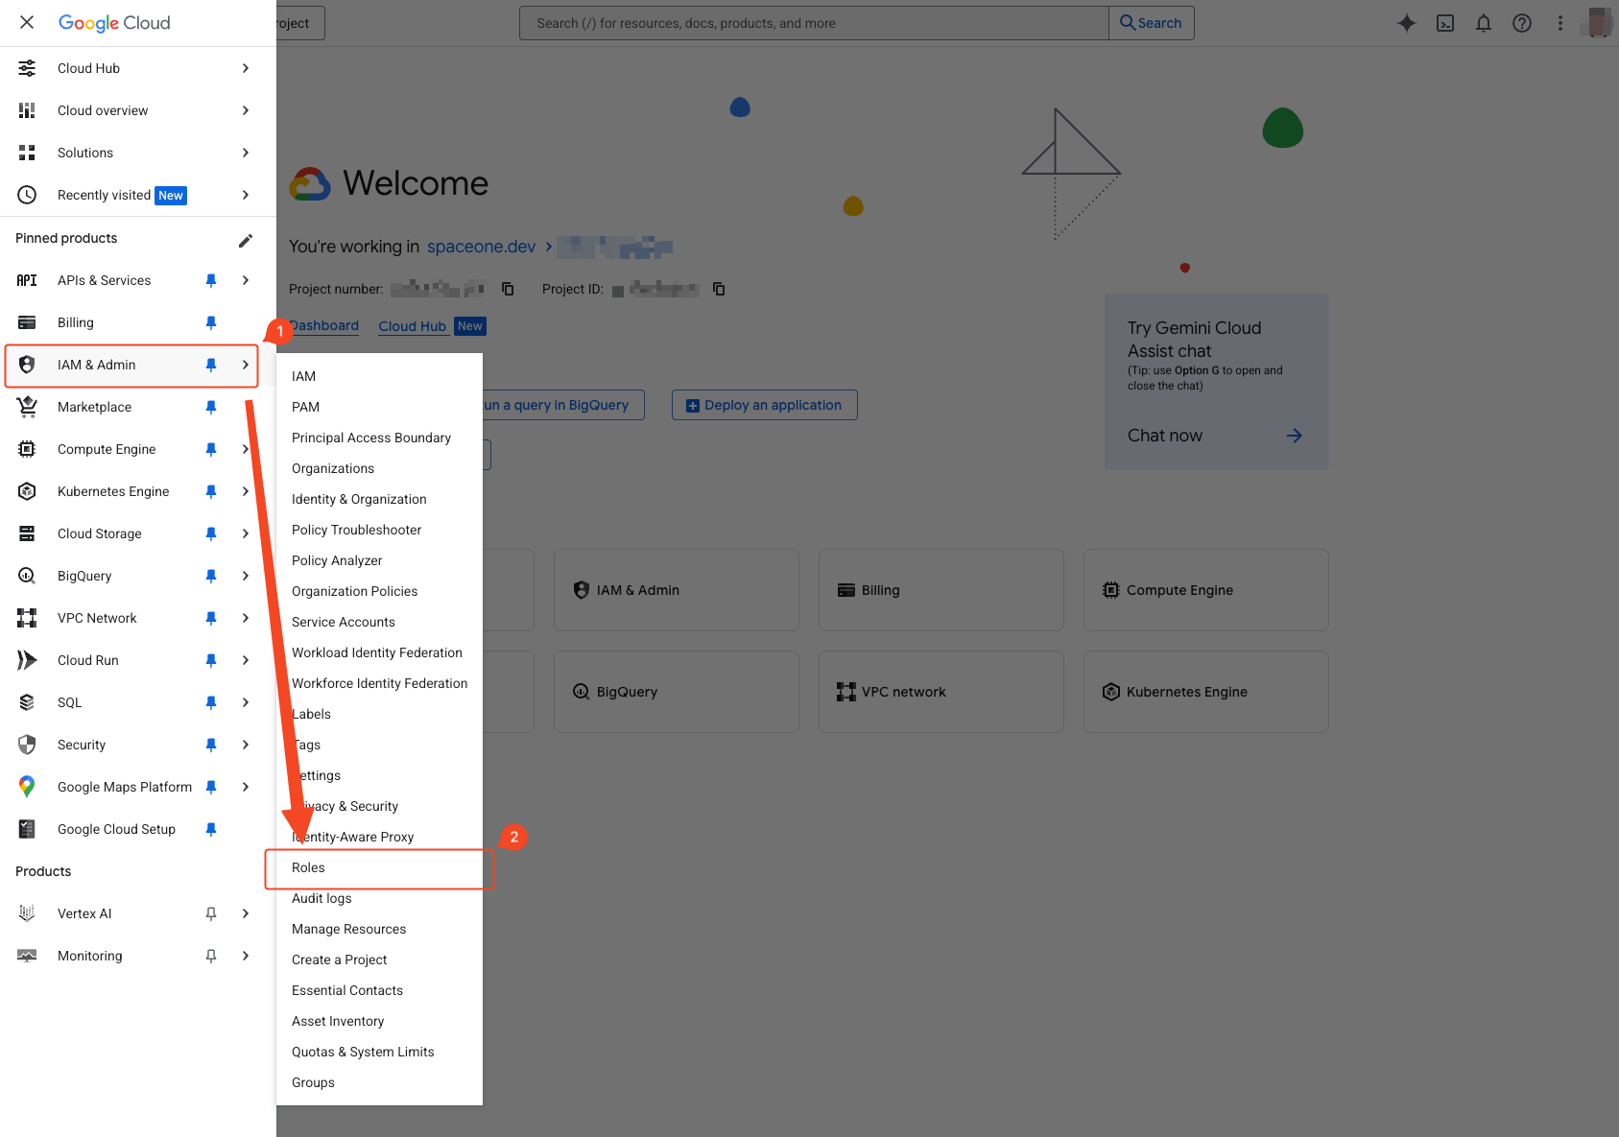Click the Solutions grid icon
Viewport: 1619px width, 1137px height.
[x=27, y=153]
